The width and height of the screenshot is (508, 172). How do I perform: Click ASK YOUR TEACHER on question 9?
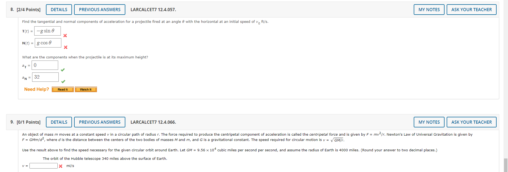point(471,122)
